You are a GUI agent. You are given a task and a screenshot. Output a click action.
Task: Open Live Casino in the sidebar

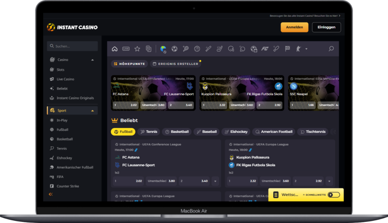tap(65, 79)
